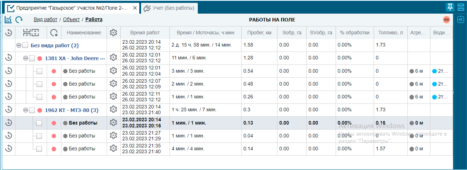Open gear settings for 1962 KT MTZ-80
Screen dimensions: 467x170
(113, 109)
